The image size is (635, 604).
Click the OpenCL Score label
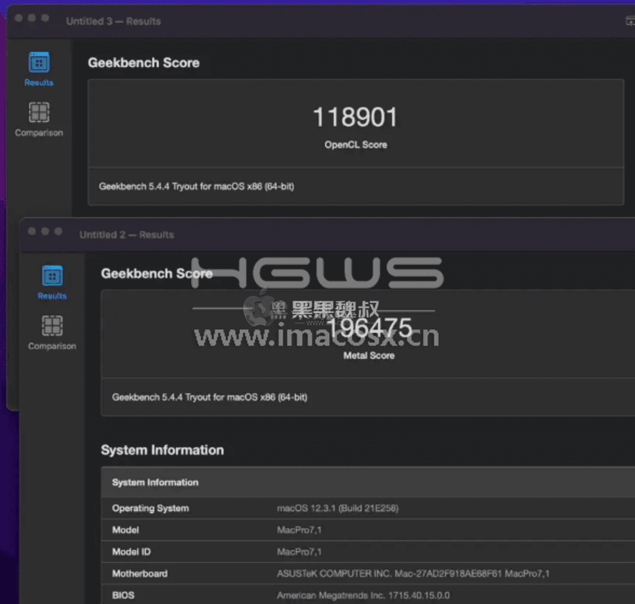[x=356, y=145]
